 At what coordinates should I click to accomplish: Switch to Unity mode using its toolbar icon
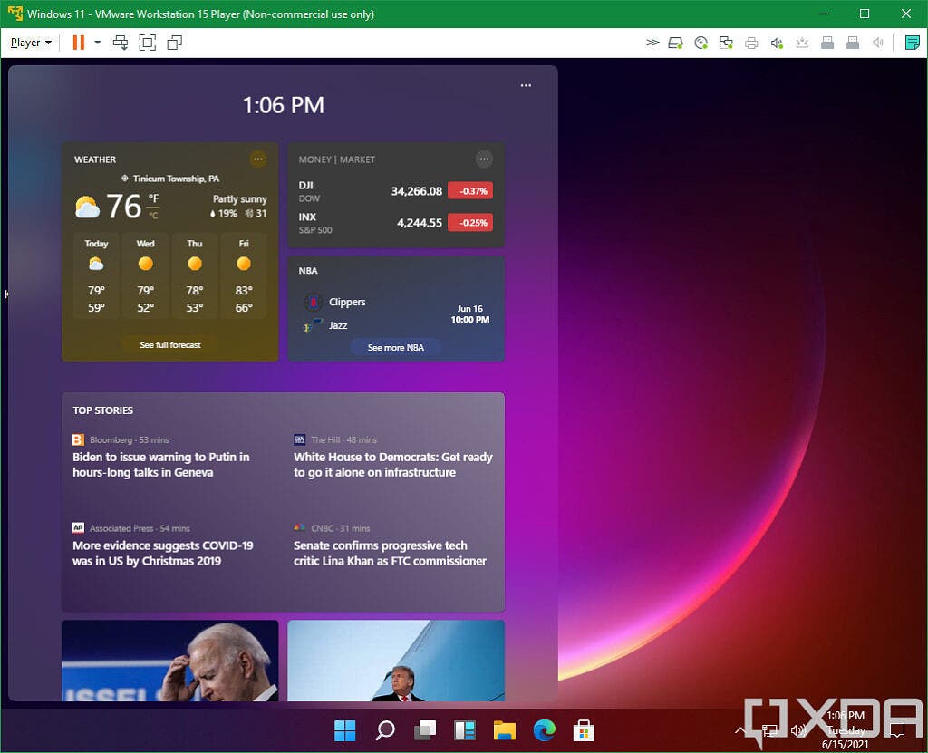click(172, 42)
